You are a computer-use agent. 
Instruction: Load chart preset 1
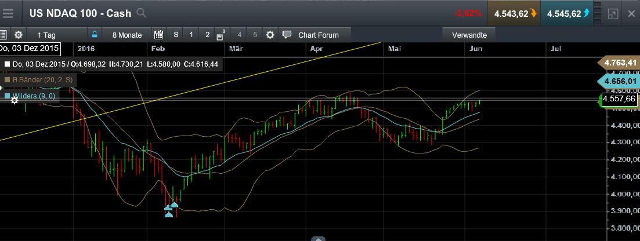click(191, 35)
